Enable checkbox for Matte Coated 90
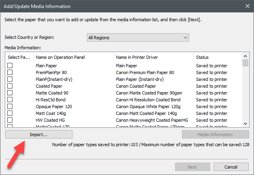The height and width of the screenshot is (175, 254). click(x=10, y=93)
